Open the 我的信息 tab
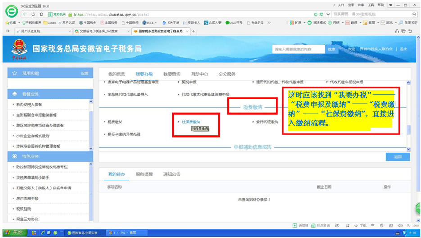This screenshot has height=238, width=421. (116, 74)
